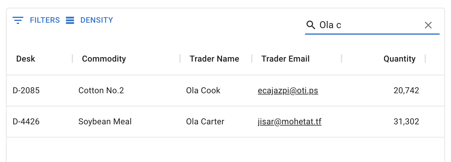Image resolution: width=451 pixels, height=162 pixels.
Task: Sort by the Desk column header
Action: (x=26, y=59)
